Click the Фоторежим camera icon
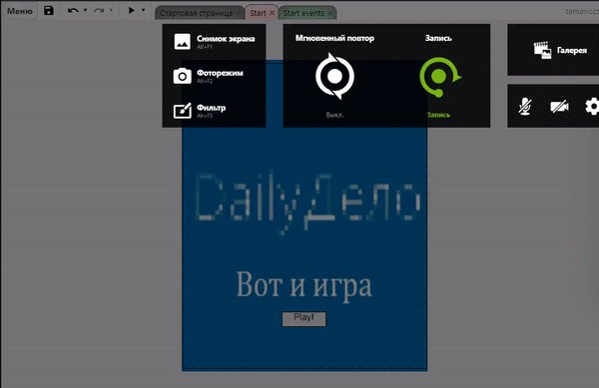 point(183,76)
